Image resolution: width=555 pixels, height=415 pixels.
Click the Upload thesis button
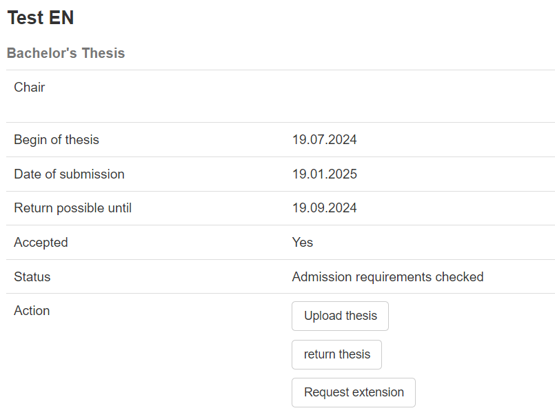(340, 316)
